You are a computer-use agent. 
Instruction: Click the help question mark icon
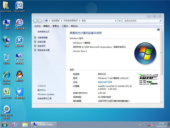pos(158,30)
